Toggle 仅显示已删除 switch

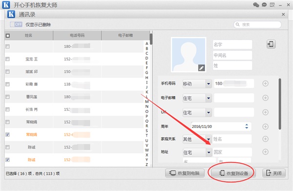[x=16, y=24]
